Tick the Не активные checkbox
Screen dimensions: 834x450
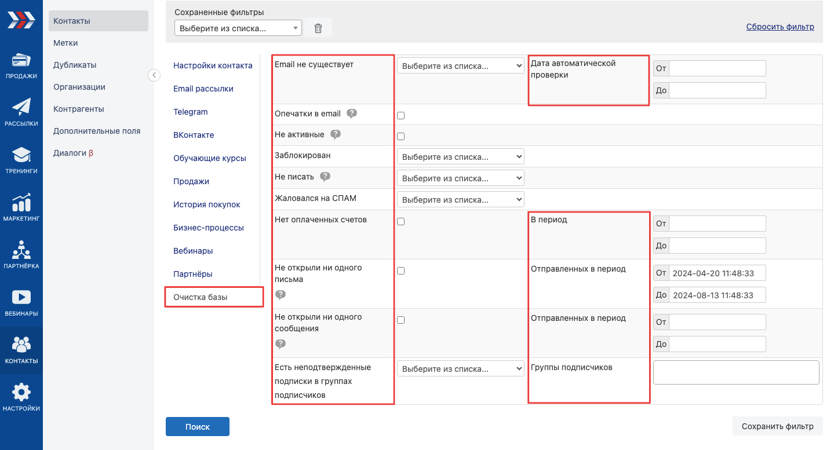[400, 136]
